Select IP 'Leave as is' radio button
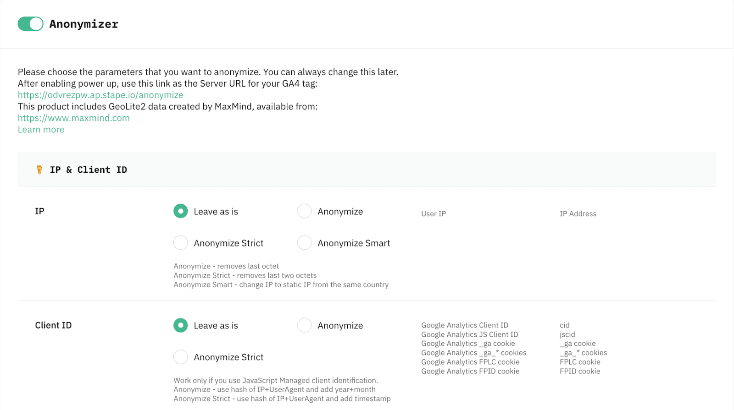The width and height of the screenshot is (734, 410). click(x=181, y=211)
